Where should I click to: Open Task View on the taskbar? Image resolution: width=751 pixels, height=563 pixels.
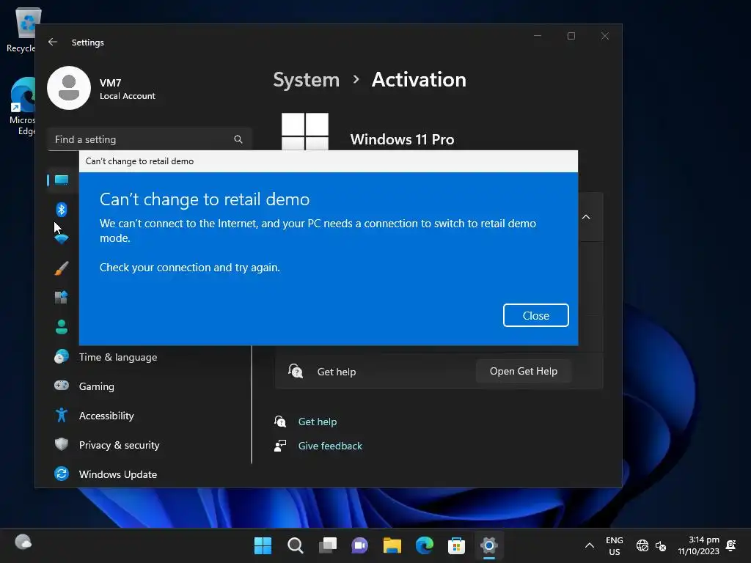[328, 545]
